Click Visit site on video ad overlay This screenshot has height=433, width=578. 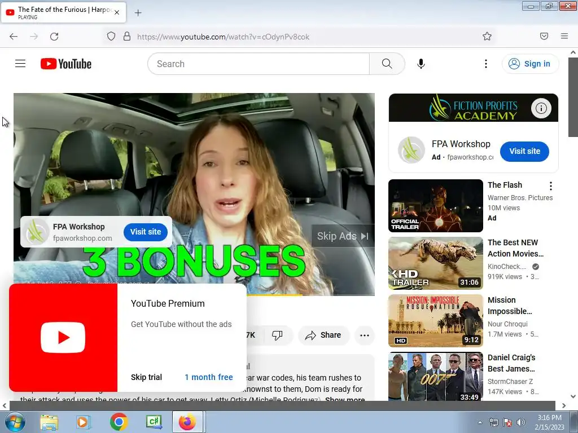146,232
